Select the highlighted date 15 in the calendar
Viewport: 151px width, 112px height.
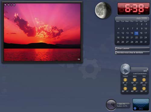click(x=137, y=33)
